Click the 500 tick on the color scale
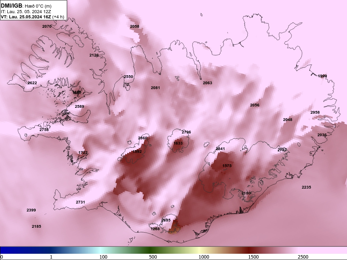 (153, 257)
